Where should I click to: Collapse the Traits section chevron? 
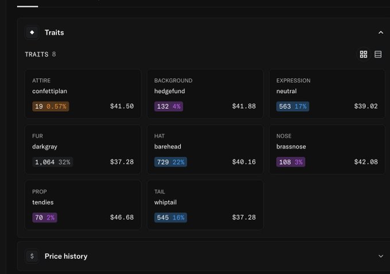point(381,33)
